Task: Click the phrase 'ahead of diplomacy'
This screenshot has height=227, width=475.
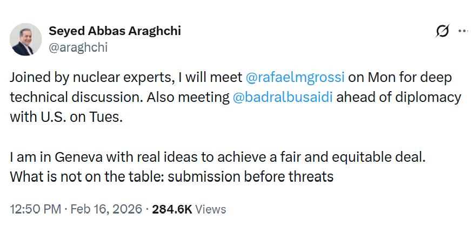Action: [x=399, y=98]
